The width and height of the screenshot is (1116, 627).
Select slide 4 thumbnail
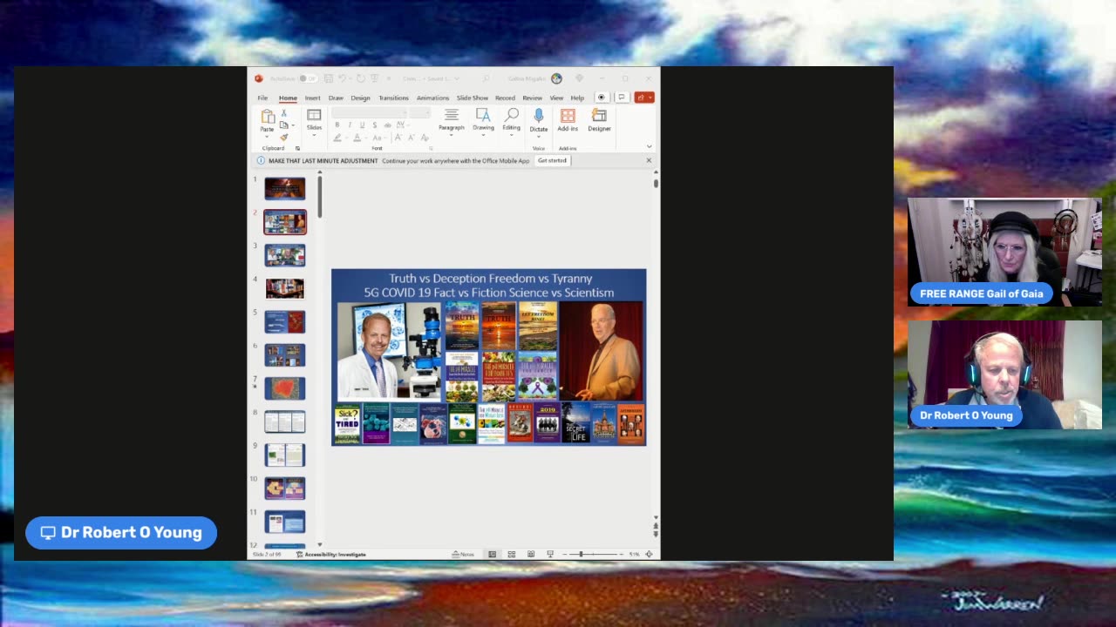click(x=285, y=288)
